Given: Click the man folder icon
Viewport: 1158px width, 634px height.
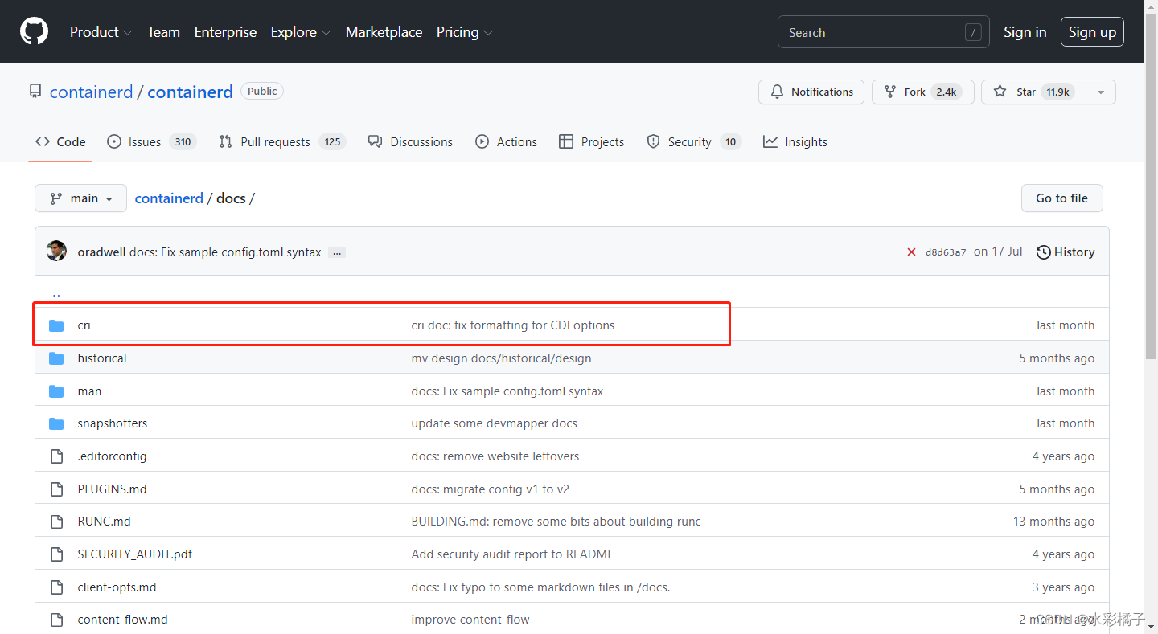Looking at the screenshot, I should coord(56,391).
